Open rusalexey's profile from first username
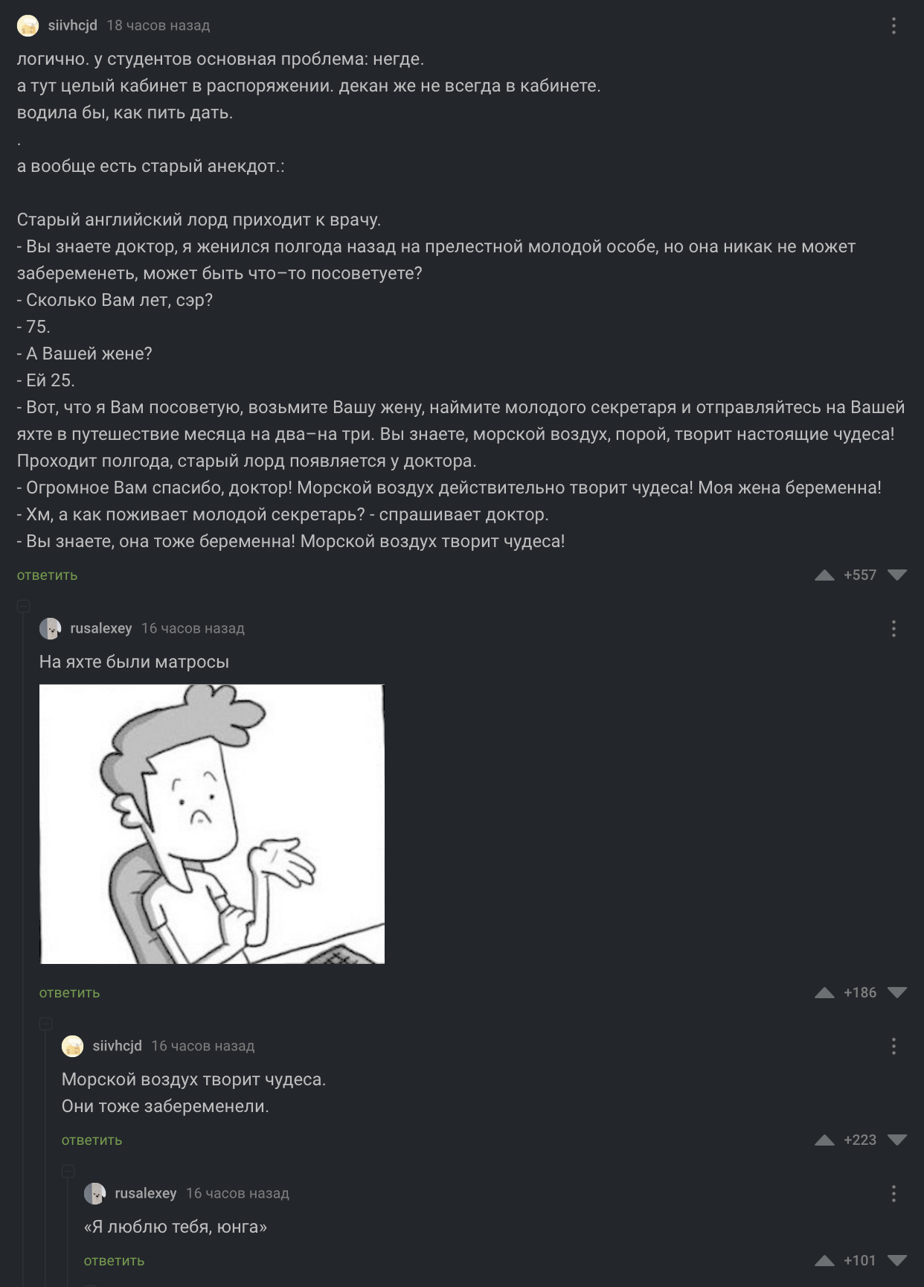The width and height of the screenshot is (924, 1287). 101,628
